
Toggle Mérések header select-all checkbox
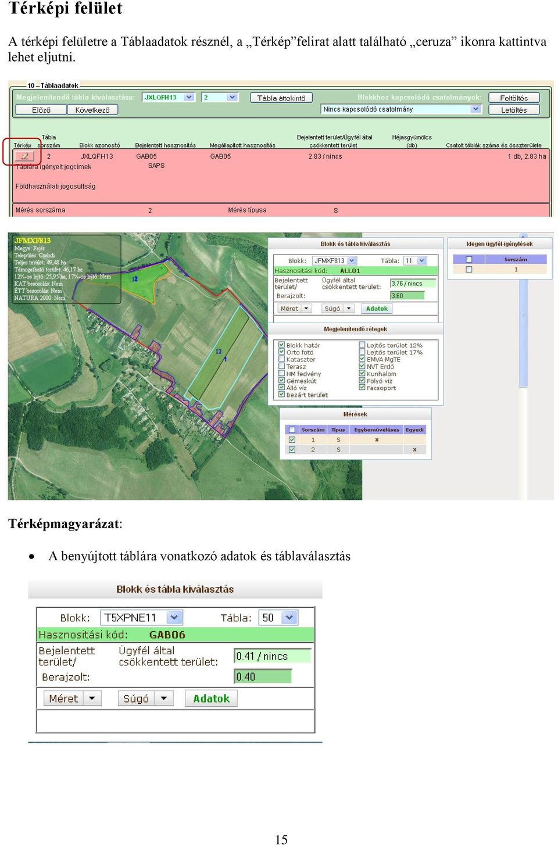point(292,430)
